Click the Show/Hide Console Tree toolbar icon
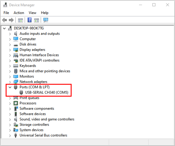175x146 pixels. tap(20, 20)
